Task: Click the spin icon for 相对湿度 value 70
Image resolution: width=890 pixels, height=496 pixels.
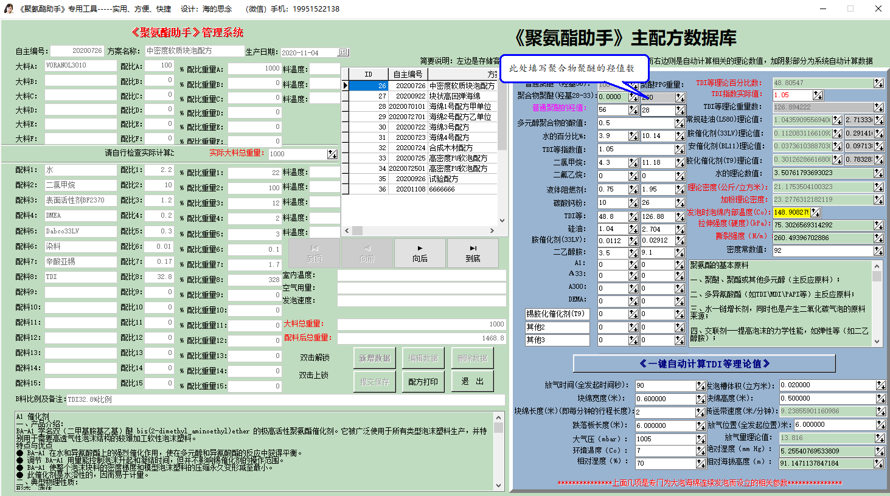Action: (x=701, y=463)
